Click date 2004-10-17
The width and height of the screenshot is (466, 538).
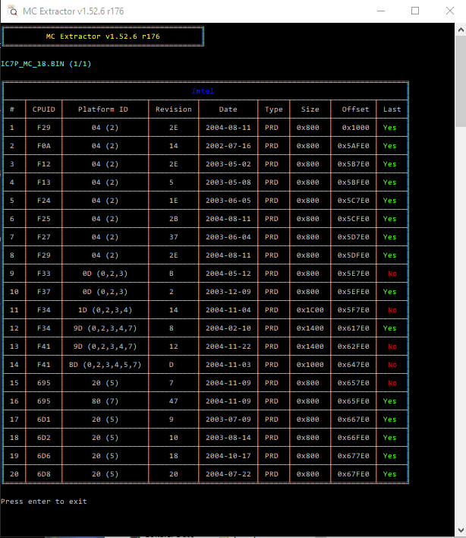228,456
